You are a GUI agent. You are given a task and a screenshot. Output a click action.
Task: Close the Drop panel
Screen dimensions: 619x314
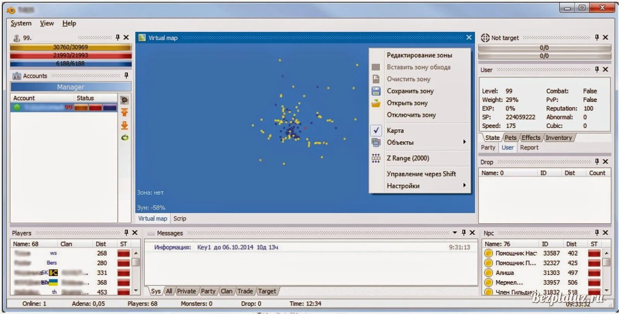tap(605, 161)
